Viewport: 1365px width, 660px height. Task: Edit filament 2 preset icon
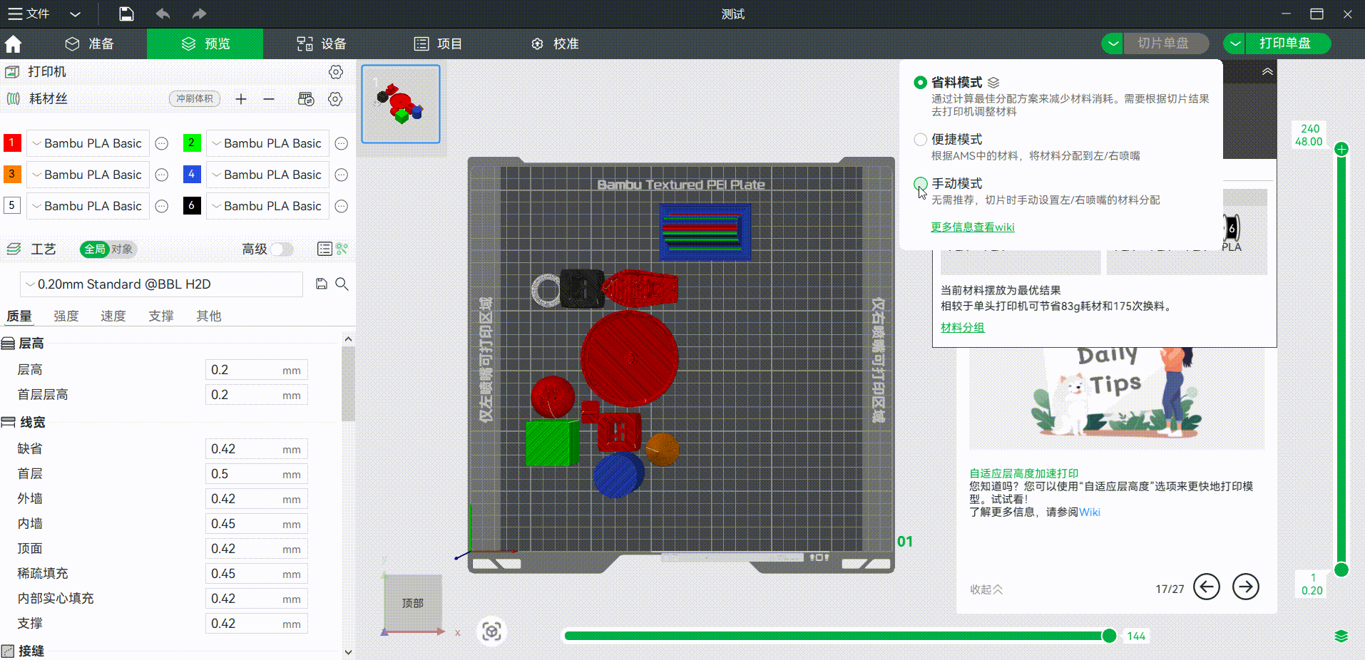point(342,143)
